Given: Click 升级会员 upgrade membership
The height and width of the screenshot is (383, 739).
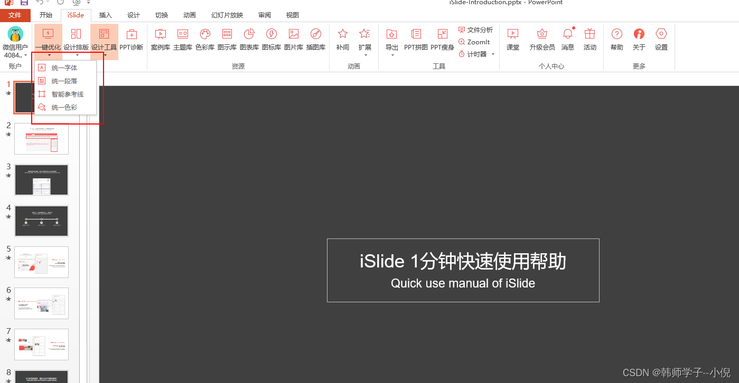Looking at the screenshot, I should tap(542, 40).
